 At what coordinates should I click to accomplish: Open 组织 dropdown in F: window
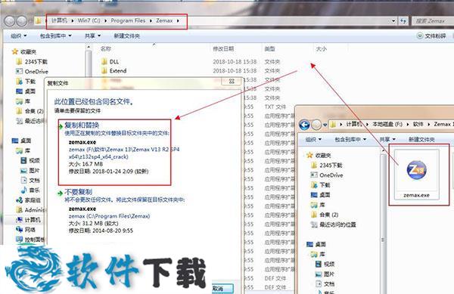tap(313, 140)
